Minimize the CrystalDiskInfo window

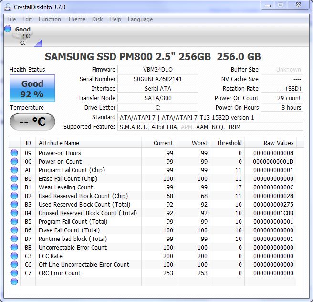coord(268,5)
